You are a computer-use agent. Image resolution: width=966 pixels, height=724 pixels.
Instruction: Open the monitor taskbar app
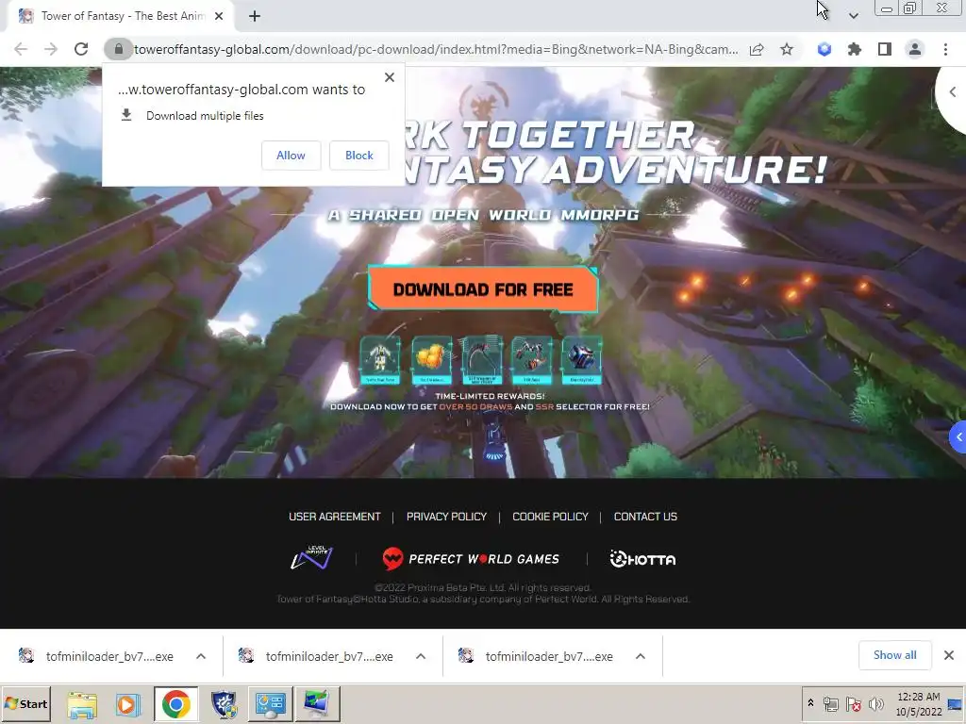pos(317,704)
